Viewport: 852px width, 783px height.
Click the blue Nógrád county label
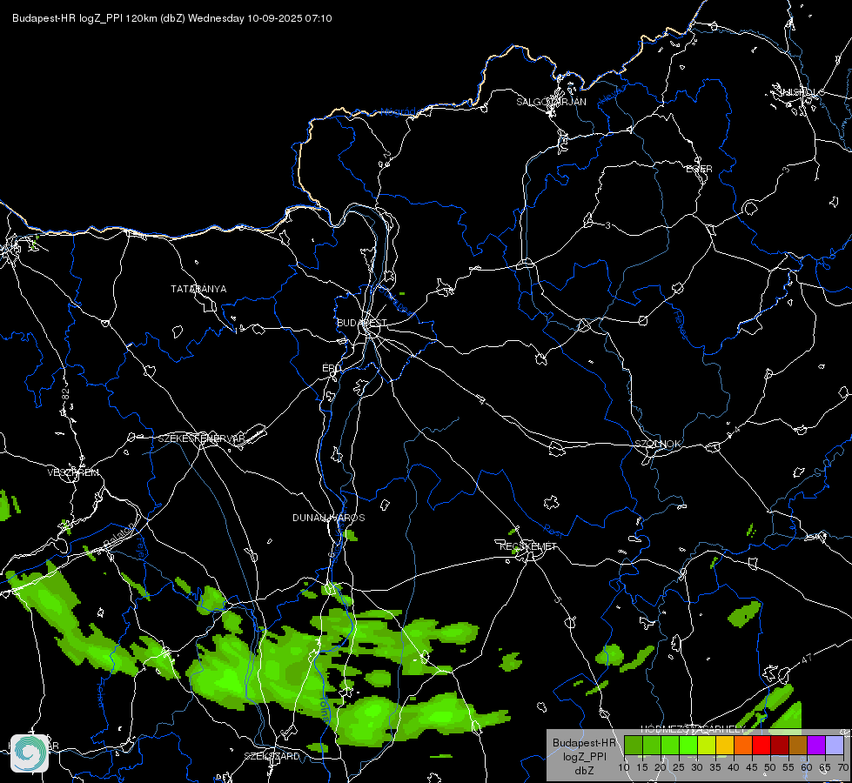[398, 111]
